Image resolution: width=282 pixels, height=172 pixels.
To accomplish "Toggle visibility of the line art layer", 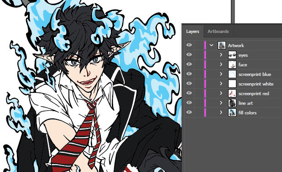I will click(x=189, y=102).
